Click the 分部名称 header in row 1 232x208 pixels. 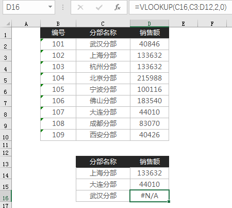(x=103, y=33)
